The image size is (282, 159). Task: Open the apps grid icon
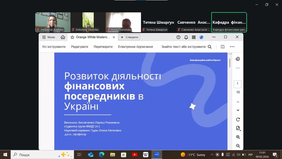click(x=194, y=37)
